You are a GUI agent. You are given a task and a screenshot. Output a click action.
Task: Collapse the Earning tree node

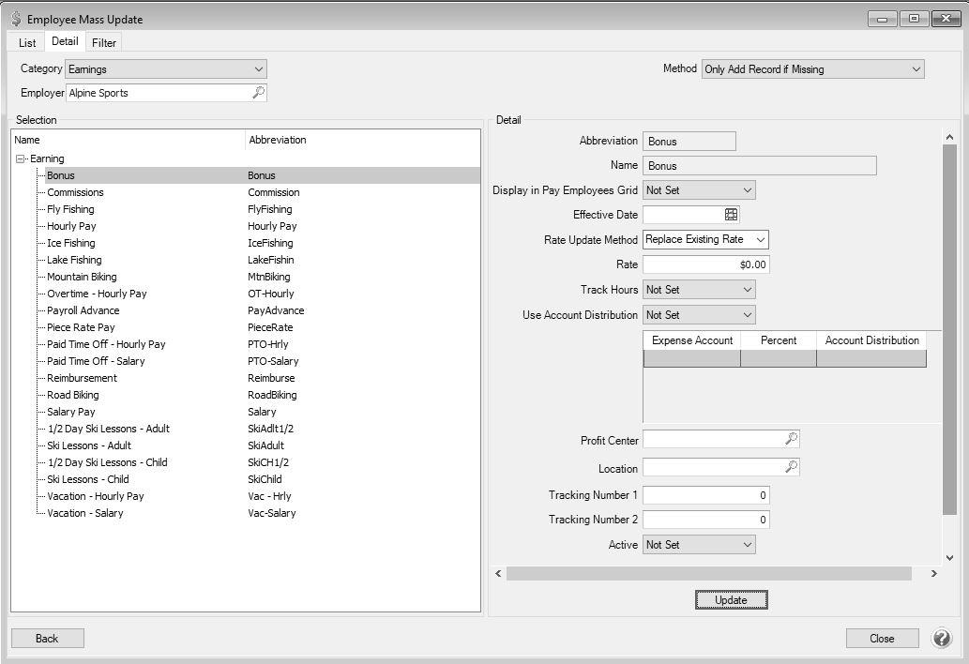21,158
